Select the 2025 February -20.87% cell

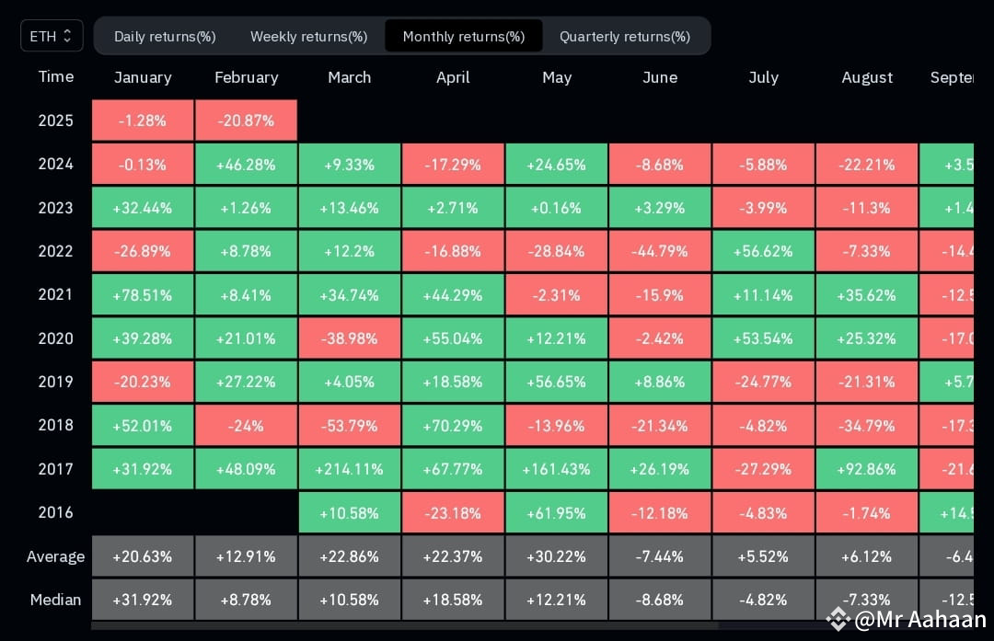[x=246, y=120]
